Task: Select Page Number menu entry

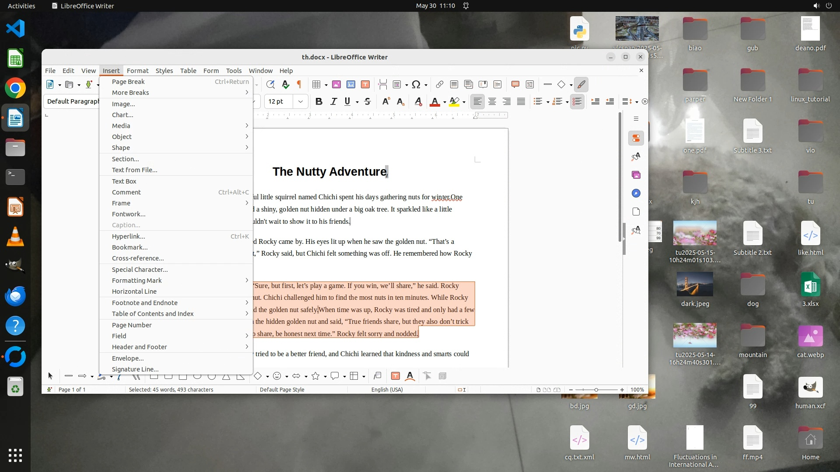Action: (132, 325)
